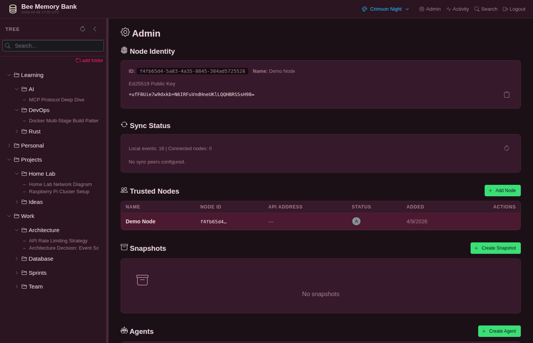
Task: Collapse the Learning folder
Action: (x=9, y=75)
